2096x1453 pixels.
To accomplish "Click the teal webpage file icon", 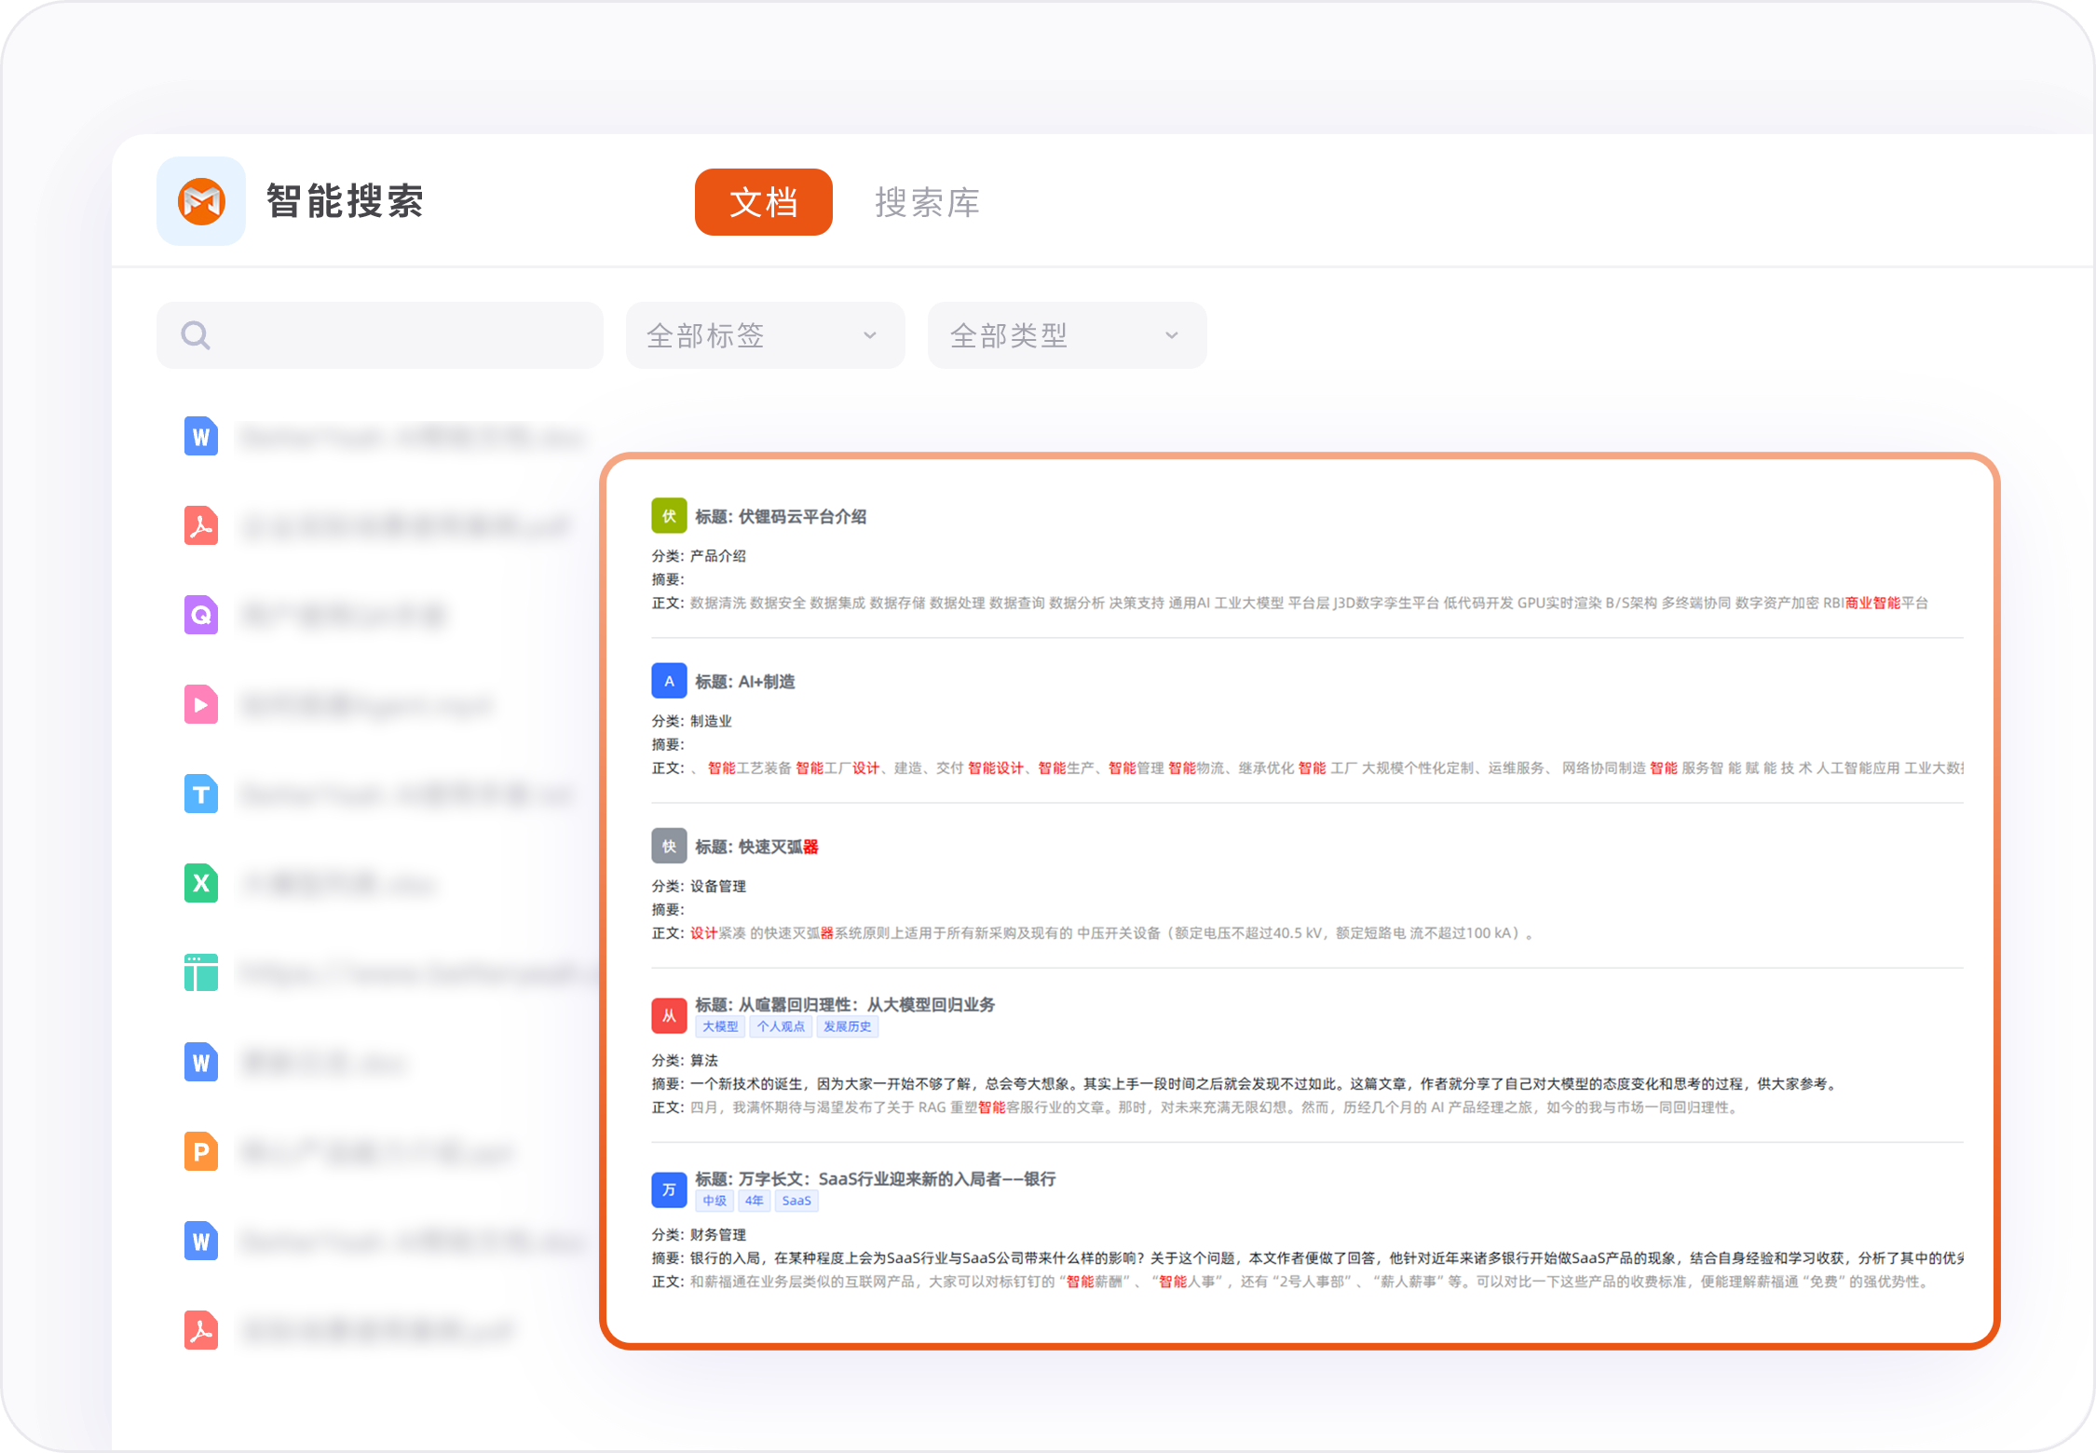I will tap(201, 972).
